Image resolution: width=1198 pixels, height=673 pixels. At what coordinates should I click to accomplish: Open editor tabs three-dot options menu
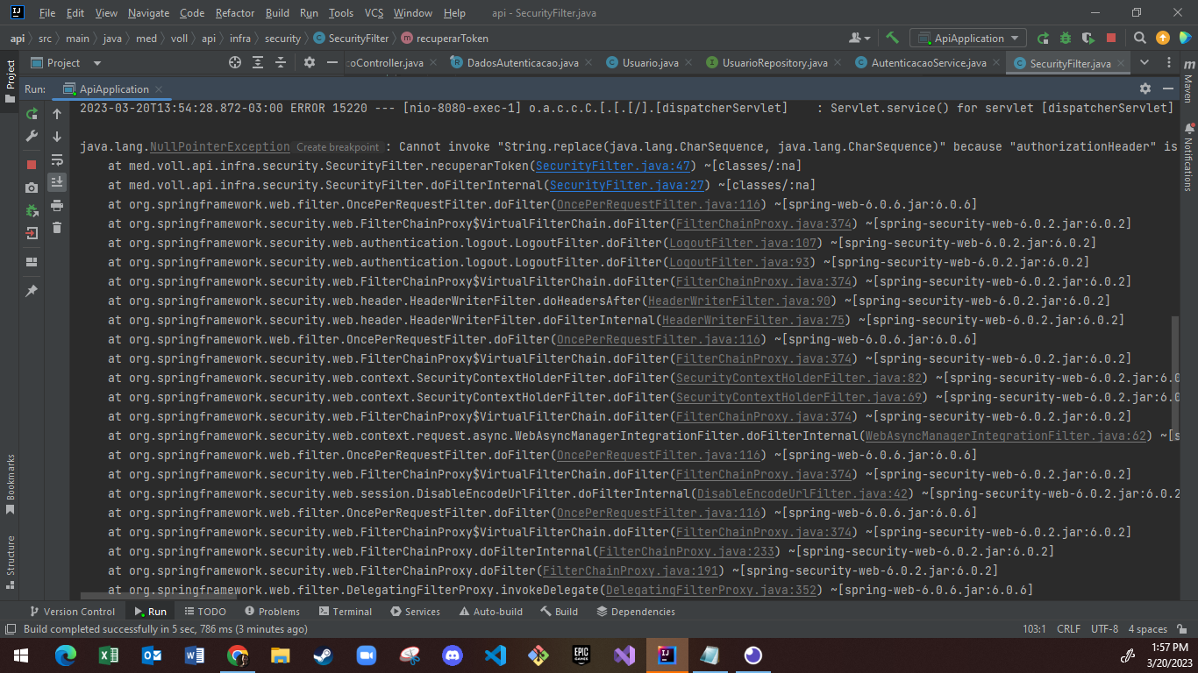[1169, 63]
